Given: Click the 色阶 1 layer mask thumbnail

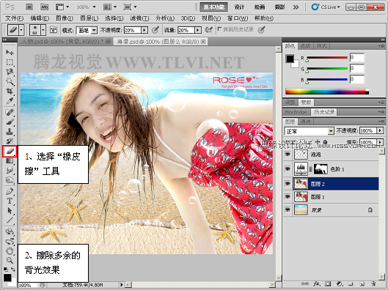Looking at the screenshot, I should pyautogui.click(x=321, y=169).
